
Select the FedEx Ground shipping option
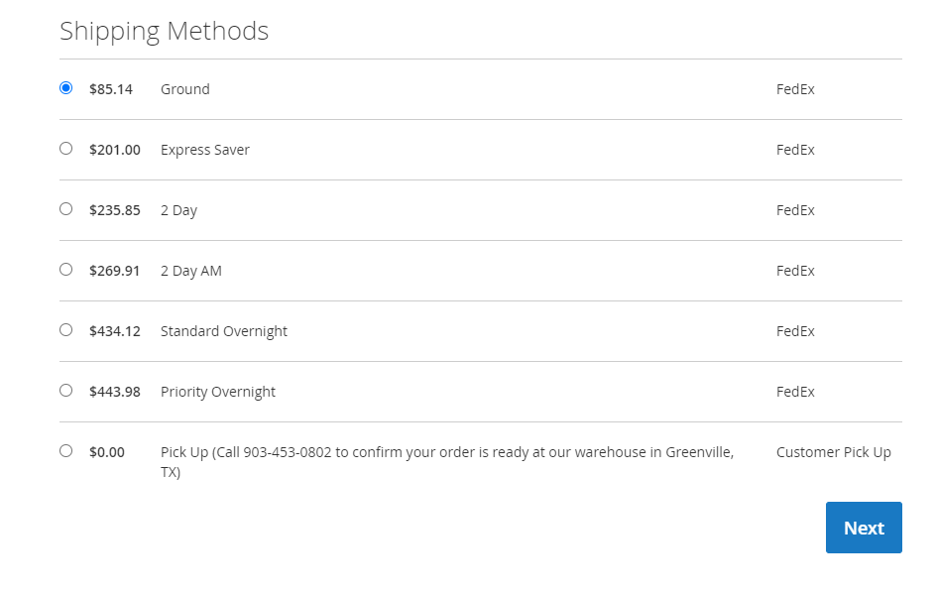[65, 87]
